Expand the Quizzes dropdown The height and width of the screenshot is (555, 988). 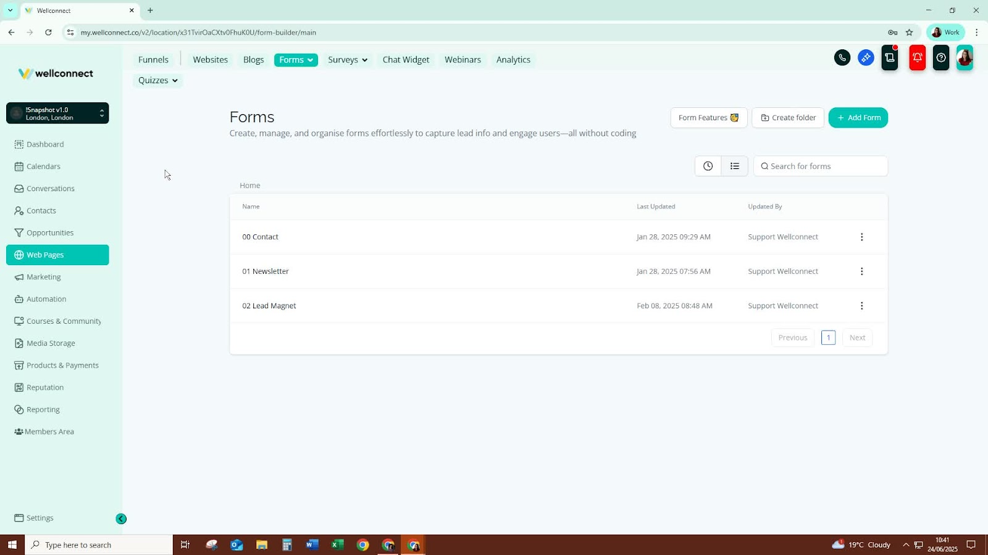click(157, 80)
